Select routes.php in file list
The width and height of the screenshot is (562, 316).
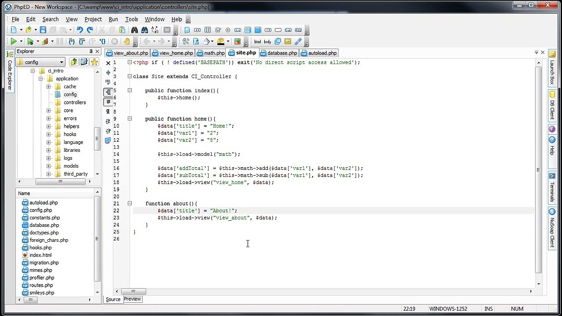[x=41, y=285]
